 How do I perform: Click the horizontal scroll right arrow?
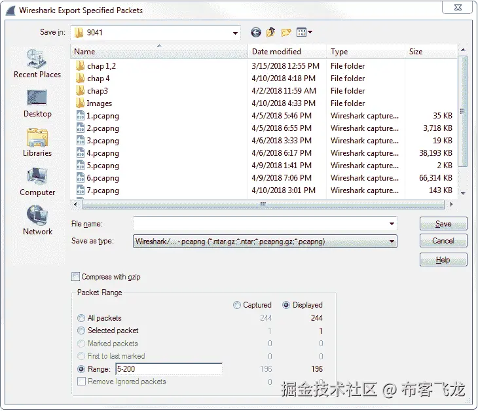pyautogui.click(x=451, y=204)
